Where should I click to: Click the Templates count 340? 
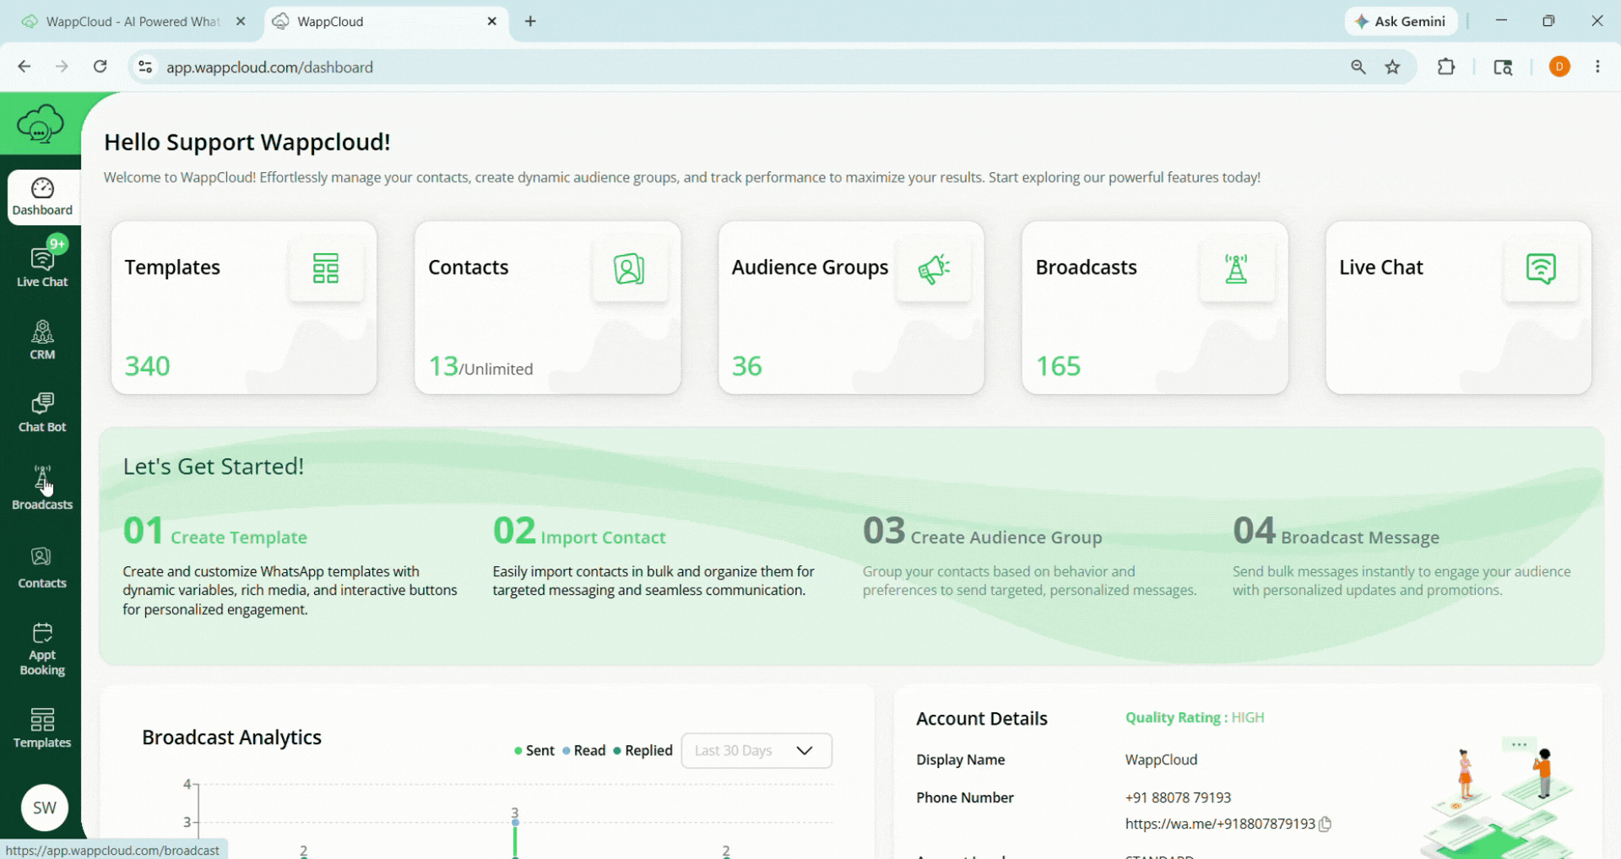pyautogui.click(x=148, y=366)
